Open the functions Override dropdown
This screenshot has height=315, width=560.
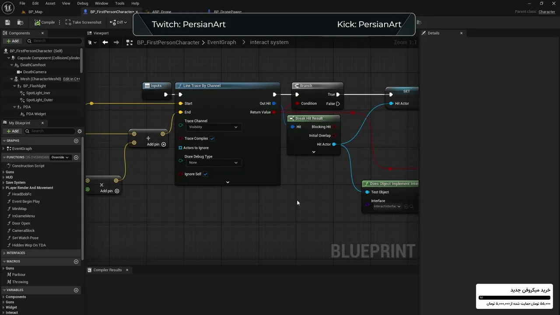coord(60,157)
